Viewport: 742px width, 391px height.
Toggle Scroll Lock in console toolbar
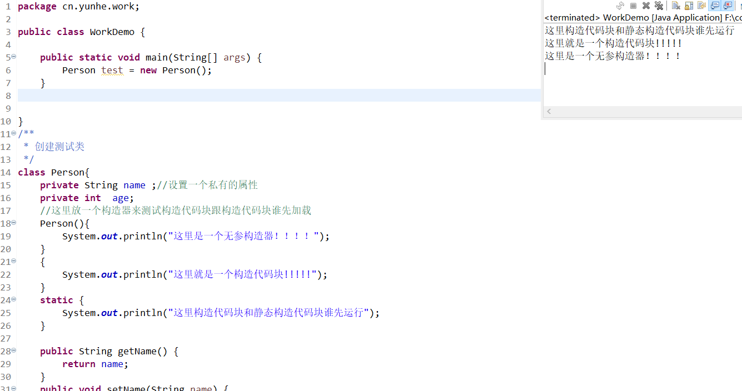pyautogui.click(x=689, y=6)
